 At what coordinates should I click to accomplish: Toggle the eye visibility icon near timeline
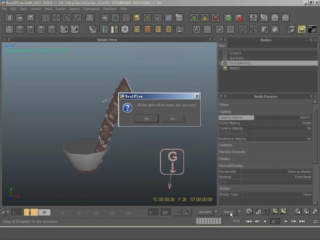click(x=266, y=212)
